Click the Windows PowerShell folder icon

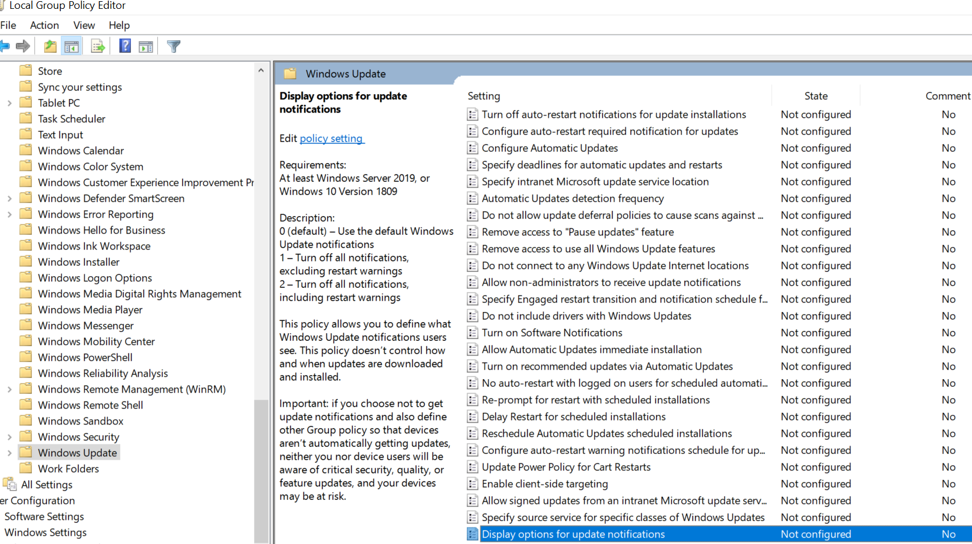[25, 357]
